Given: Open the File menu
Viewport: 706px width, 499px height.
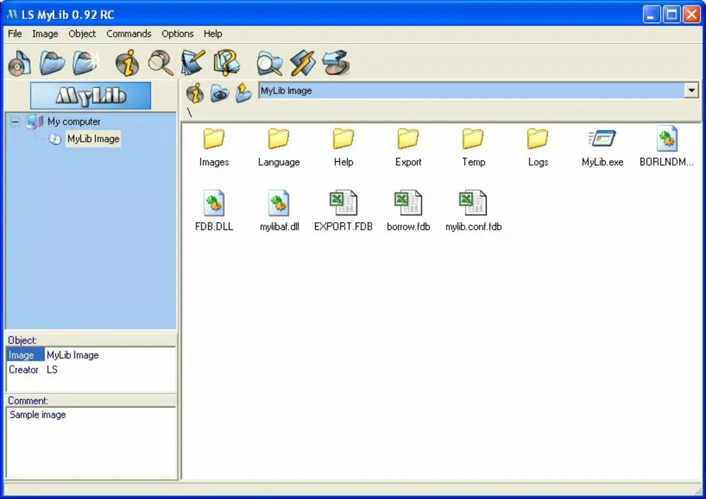Looking at the screenshot, I should point(15,34).
